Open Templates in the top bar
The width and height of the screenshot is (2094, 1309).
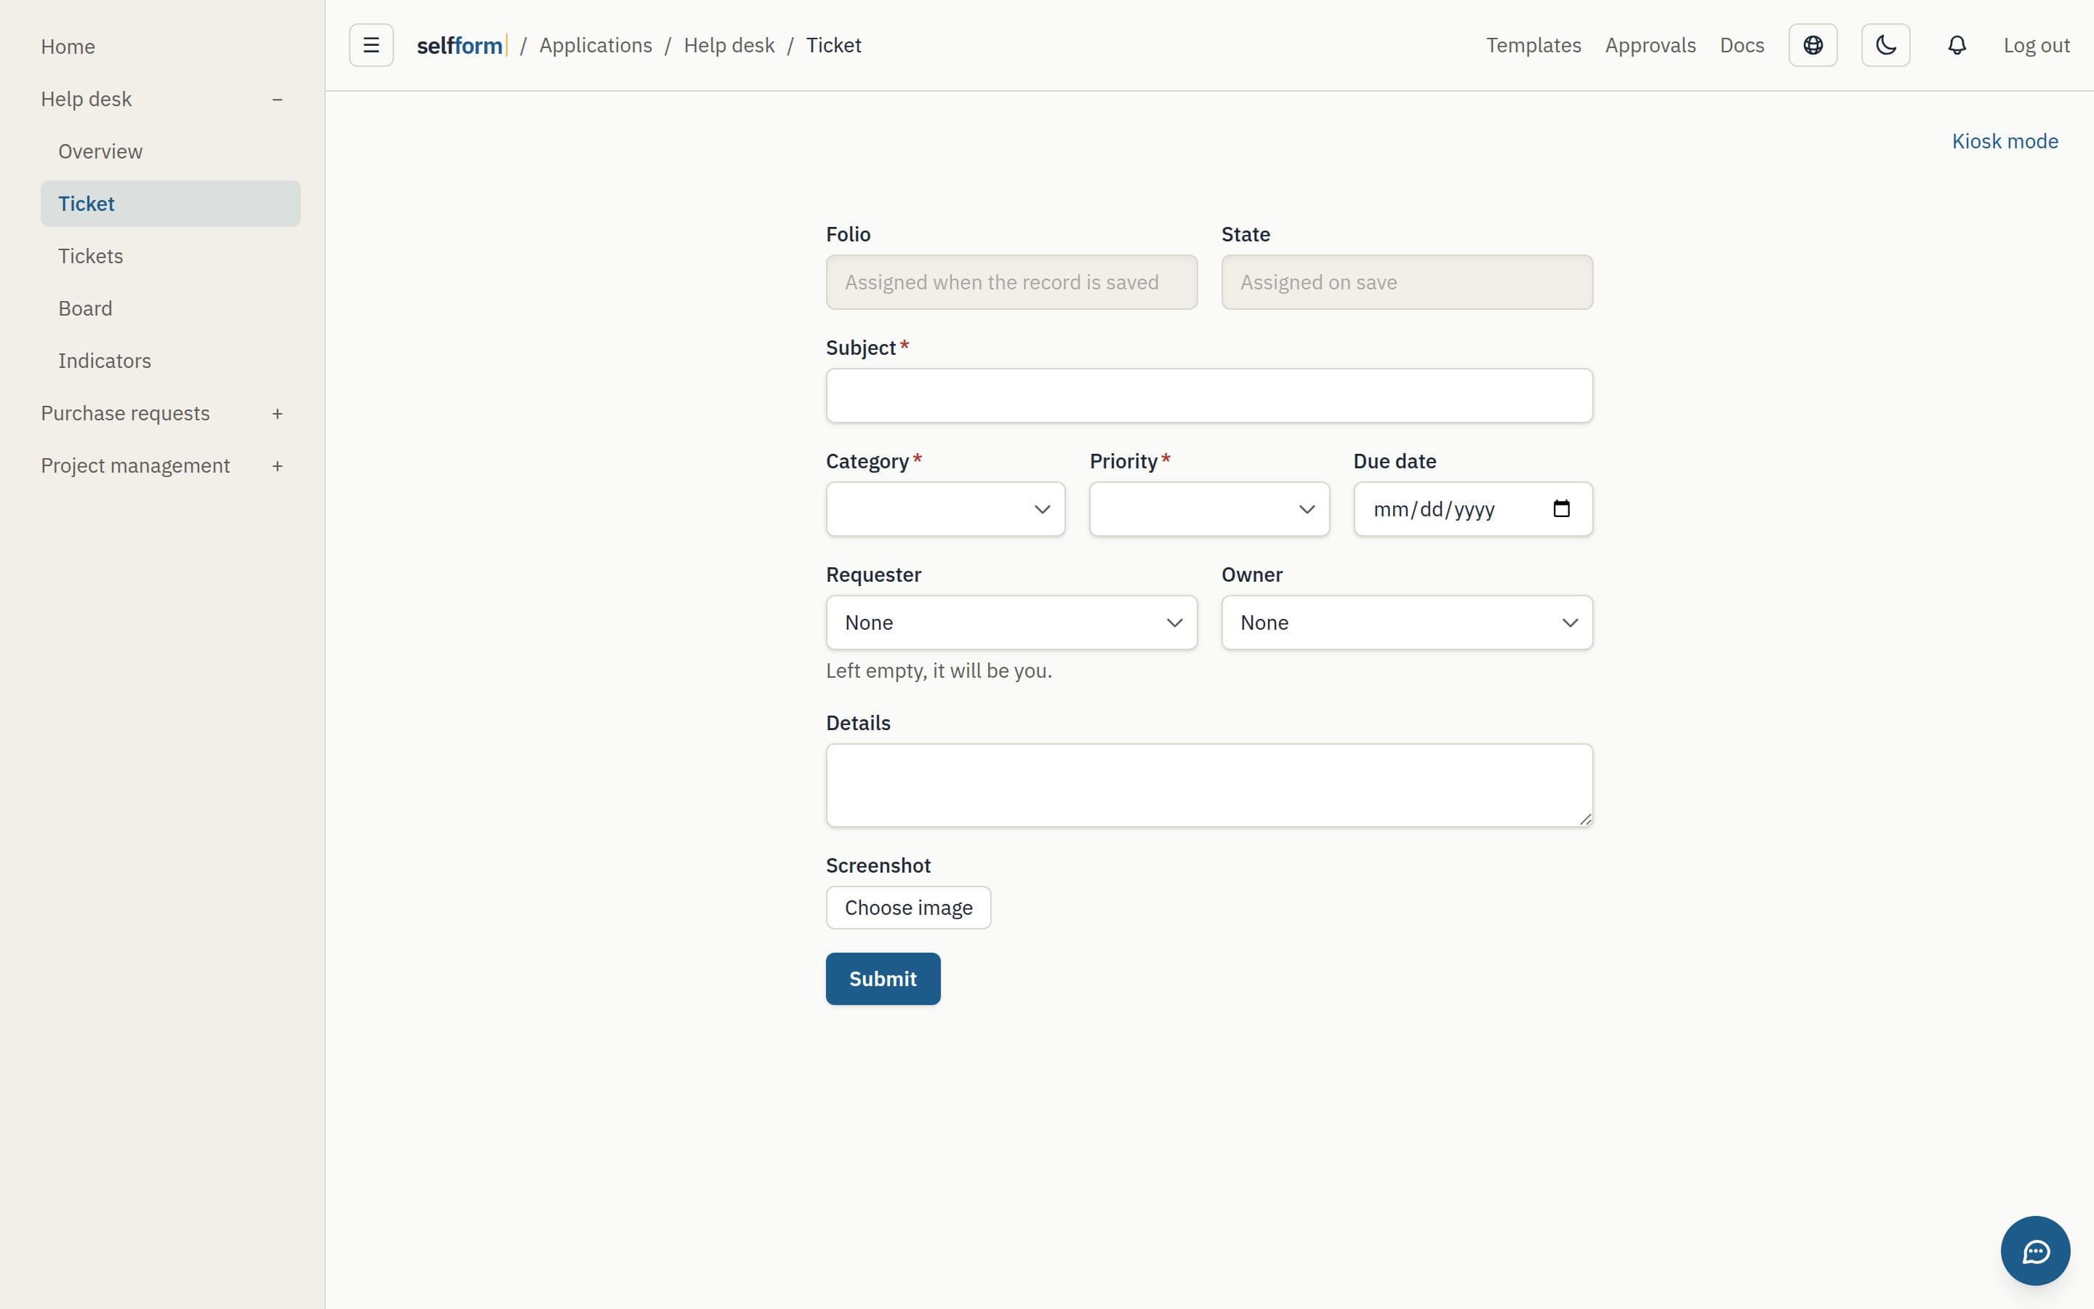pyautogui.click(x=1533, y=45)
